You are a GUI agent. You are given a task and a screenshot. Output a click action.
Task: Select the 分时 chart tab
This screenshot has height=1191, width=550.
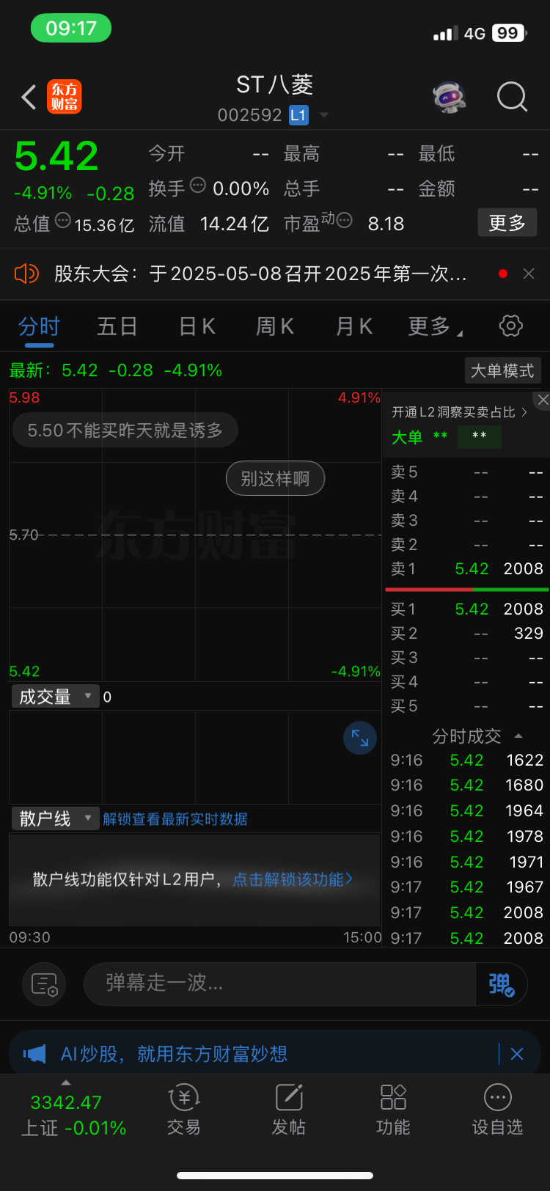click(40, 326)
